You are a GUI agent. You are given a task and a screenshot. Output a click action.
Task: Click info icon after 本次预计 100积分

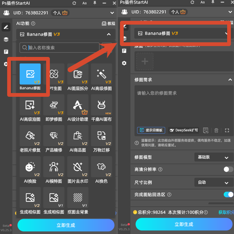point(206,212)
